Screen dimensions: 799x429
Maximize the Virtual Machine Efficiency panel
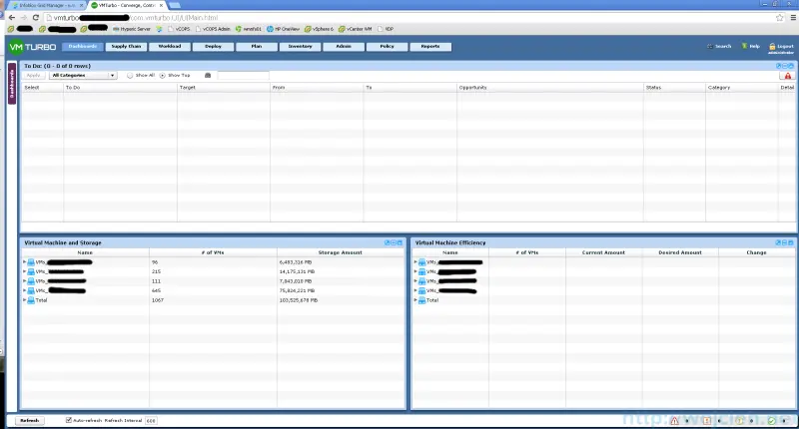click(x=791, y=242)
